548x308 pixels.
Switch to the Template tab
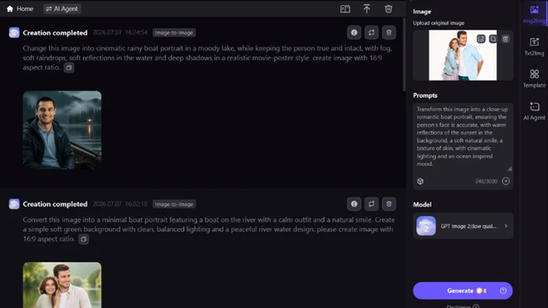coord(534,79)
